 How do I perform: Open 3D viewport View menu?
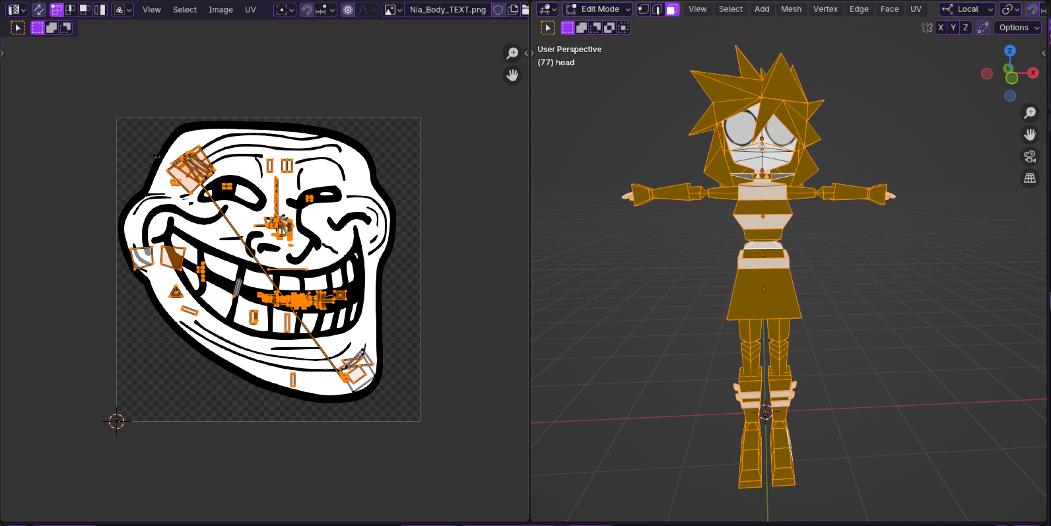coord(698,9)
